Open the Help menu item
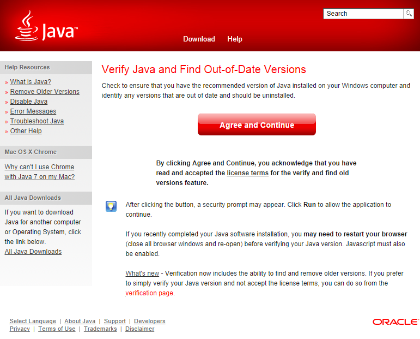The image size is (420, 339). click(235, 39)
